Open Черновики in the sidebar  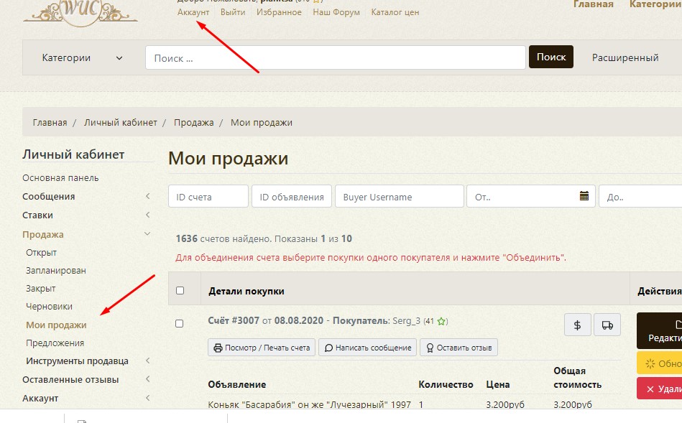click(x=49, y=307)
